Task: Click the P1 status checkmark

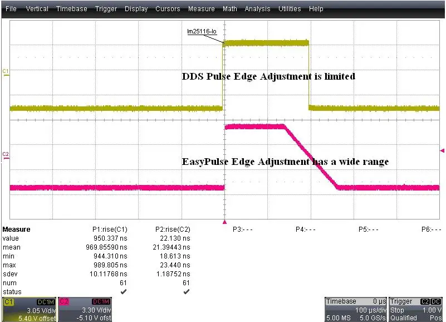Action: click(x=123, y=291)
